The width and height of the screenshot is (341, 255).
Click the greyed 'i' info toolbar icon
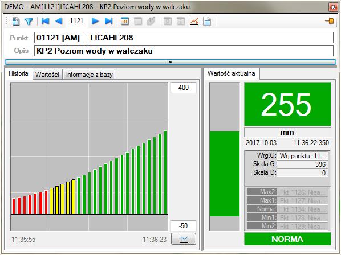pyautogui.click(x=181, y=21)
